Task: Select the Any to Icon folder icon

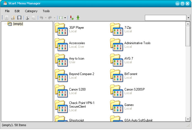Action: pos(61,60)
